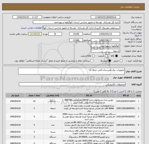Click the واحد شمارش column header
This screenshot has height=144, width=149.
point(53,95)
